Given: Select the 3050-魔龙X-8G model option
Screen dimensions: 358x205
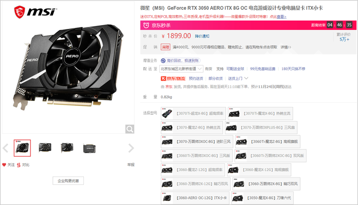Looking at the screenshot, I should pyautogui.click(x=262, y=198).
